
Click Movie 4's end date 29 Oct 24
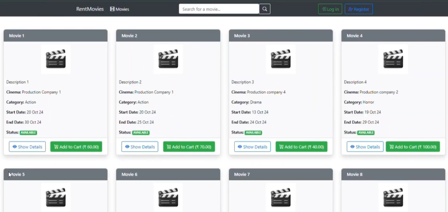[x=371, y=122]
